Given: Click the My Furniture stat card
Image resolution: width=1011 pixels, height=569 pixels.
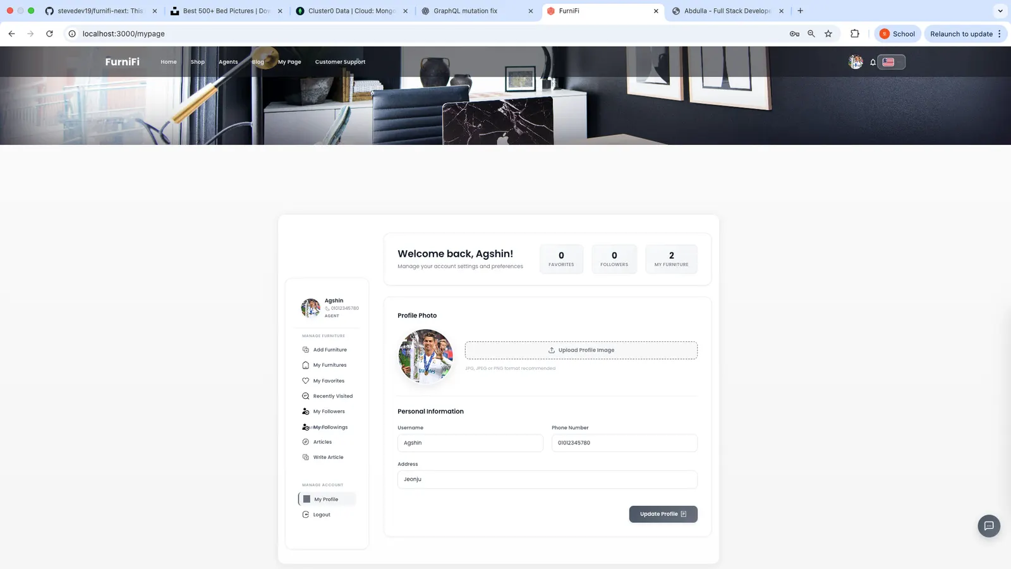Looking at the screenshot, I should [671, 259].
